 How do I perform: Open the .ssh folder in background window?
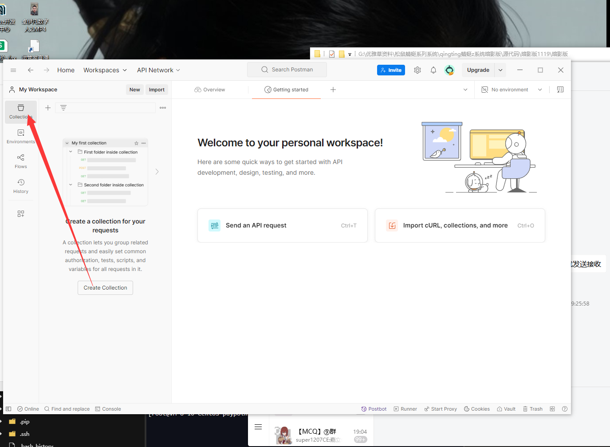pos(19,434)
